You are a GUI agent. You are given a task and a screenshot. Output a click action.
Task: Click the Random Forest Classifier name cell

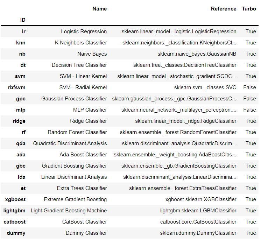click(77, 132)
